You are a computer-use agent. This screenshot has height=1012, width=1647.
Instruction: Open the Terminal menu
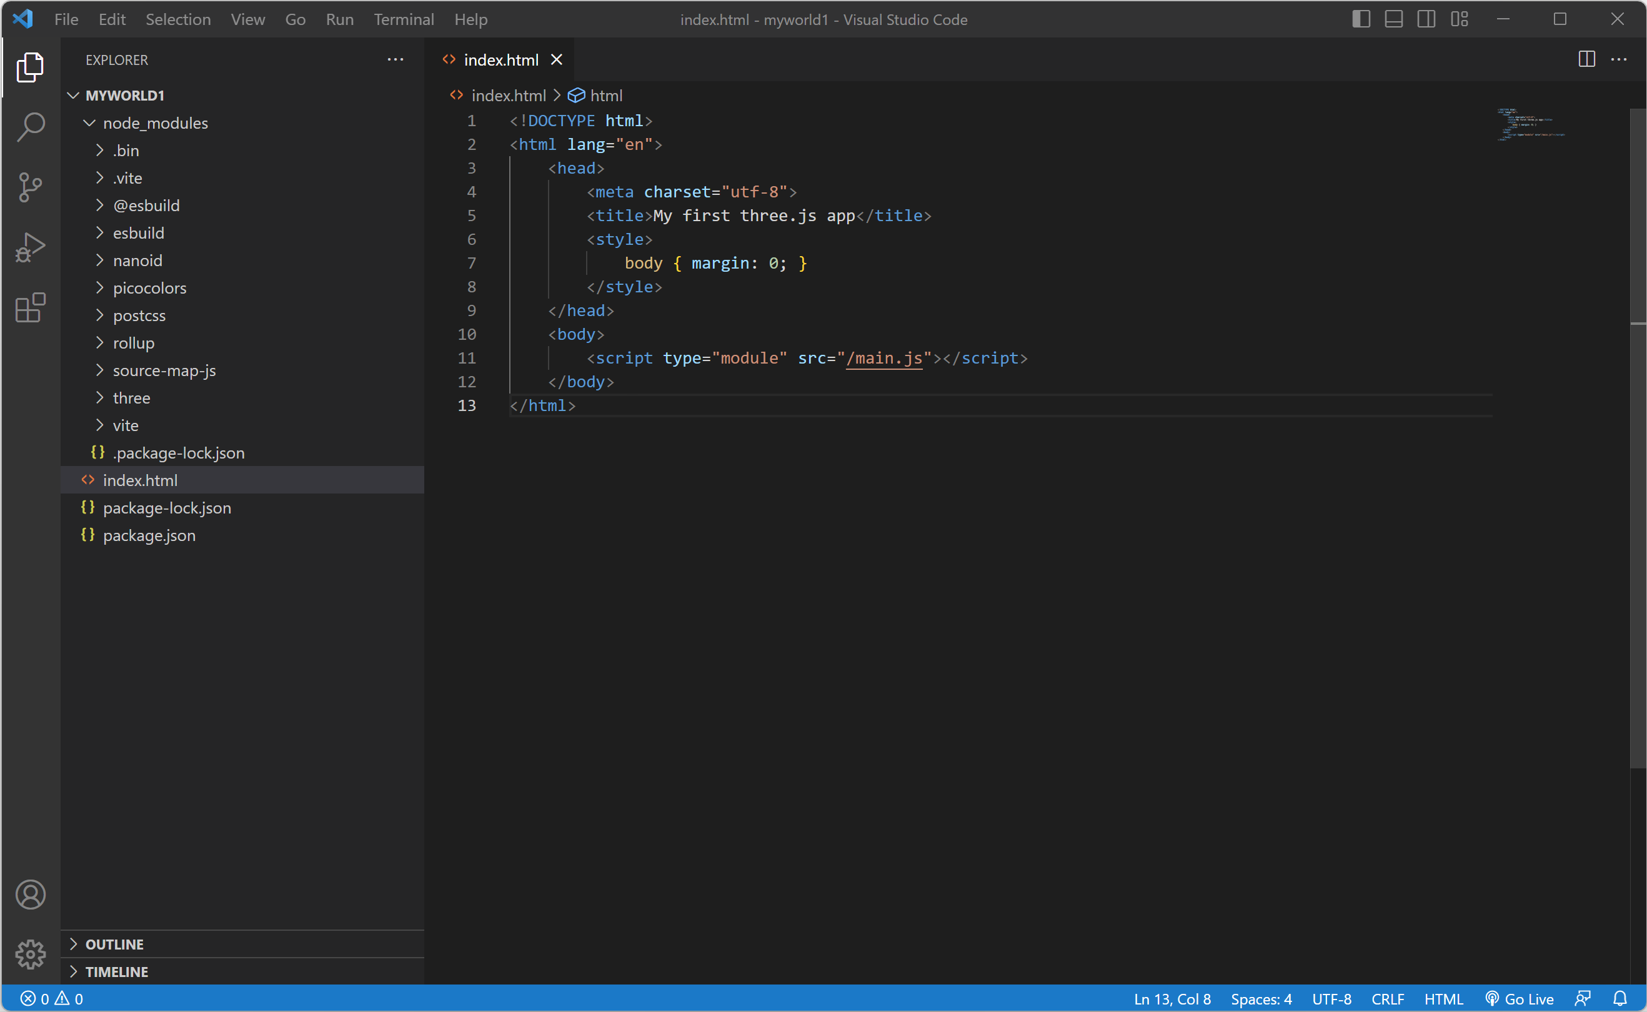(x=404, y=19)
